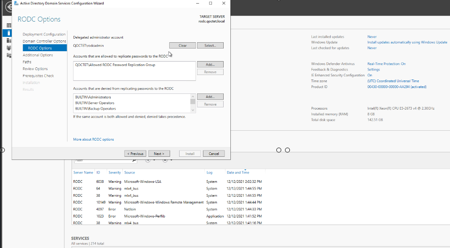Select the Microsoft-Windows-LSA warning event row
450x248 pixels.
tap(167, 182)
